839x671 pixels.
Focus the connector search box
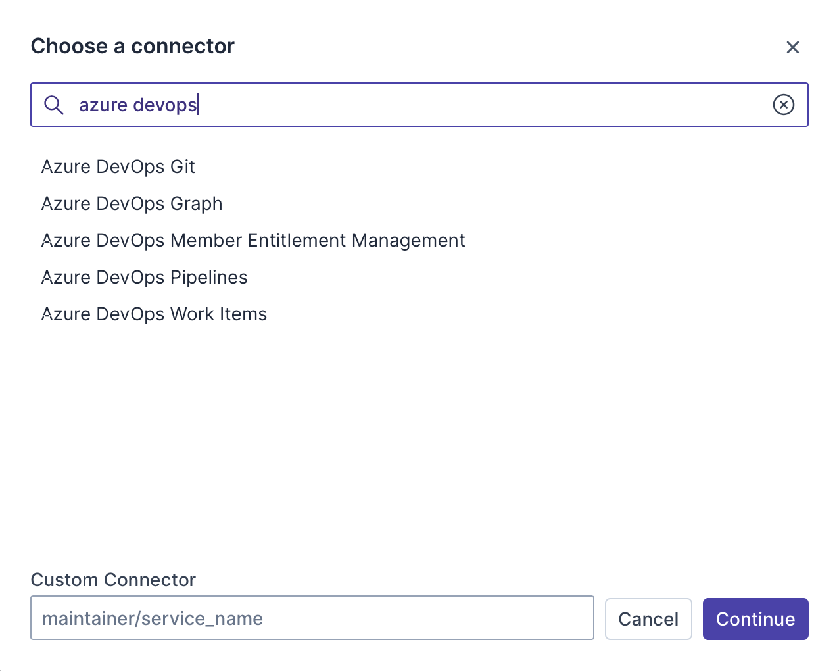coord(460,105)
